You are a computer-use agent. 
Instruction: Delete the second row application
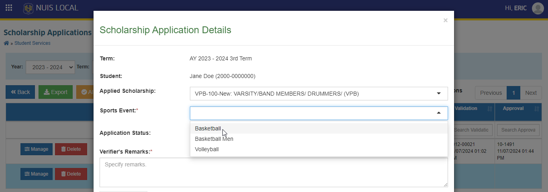click(x=71, y=174)
